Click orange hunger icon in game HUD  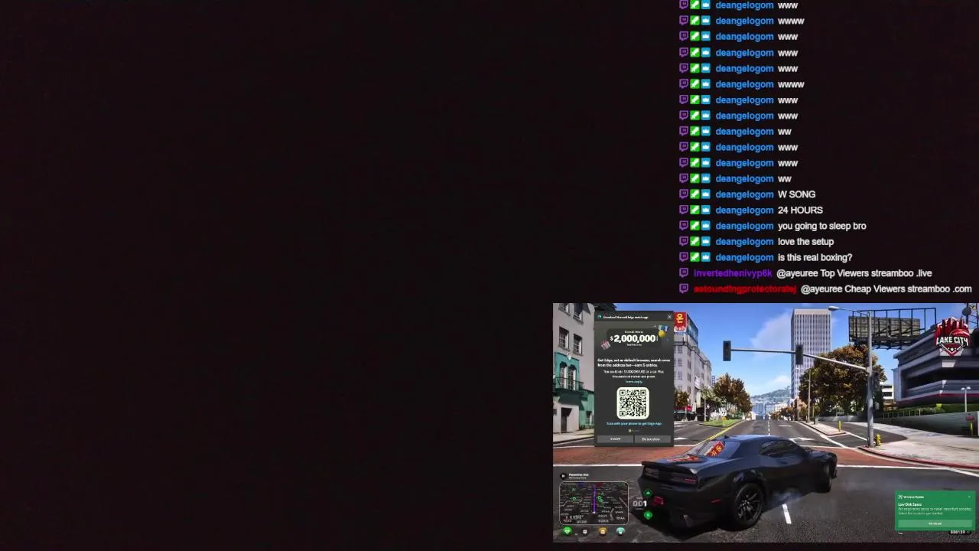pos(603,531)
